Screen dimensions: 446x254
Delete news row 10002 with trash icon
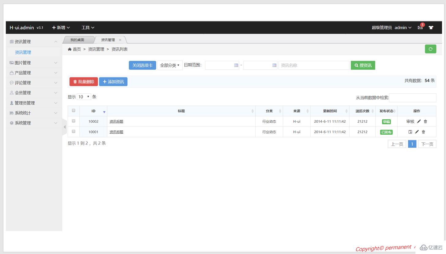pyautogui.click(x=425, y=121)
